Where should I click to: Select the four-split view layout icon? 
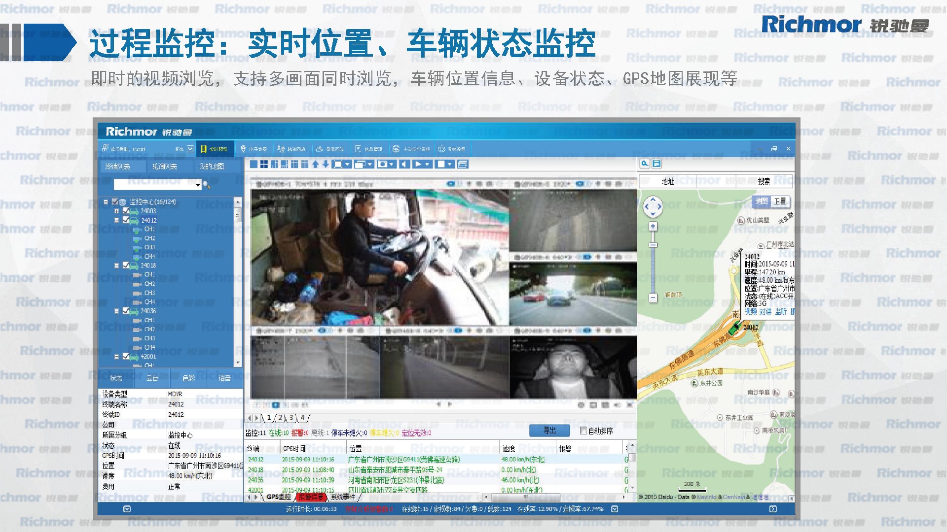(264, 164)
